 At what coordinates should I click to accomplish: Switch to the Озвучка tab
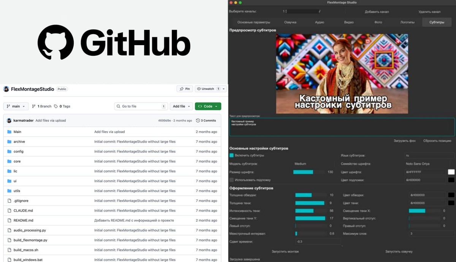click(290, 22)
